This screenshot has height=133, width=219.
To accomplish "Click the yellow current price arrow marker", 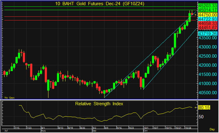I will click(x=195, y=15).
